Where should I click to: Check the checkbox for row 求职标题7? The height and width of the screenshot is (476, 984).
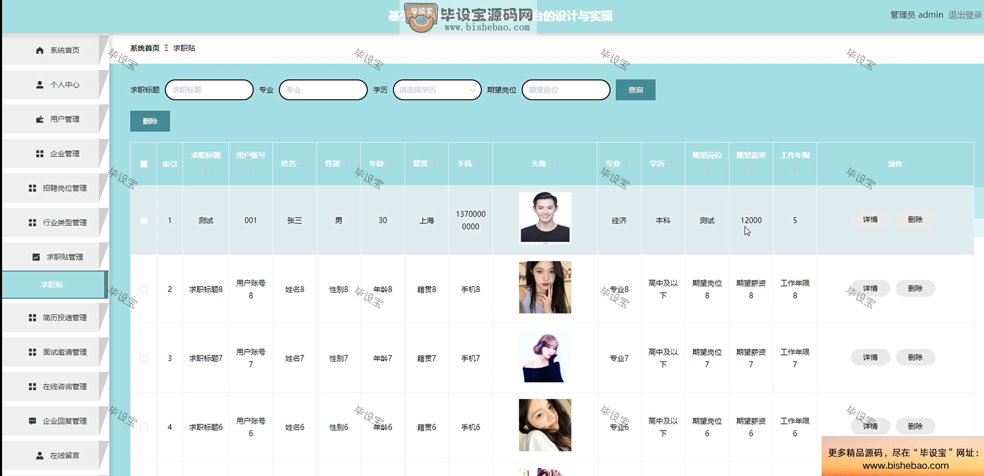[x=144, y=358]
